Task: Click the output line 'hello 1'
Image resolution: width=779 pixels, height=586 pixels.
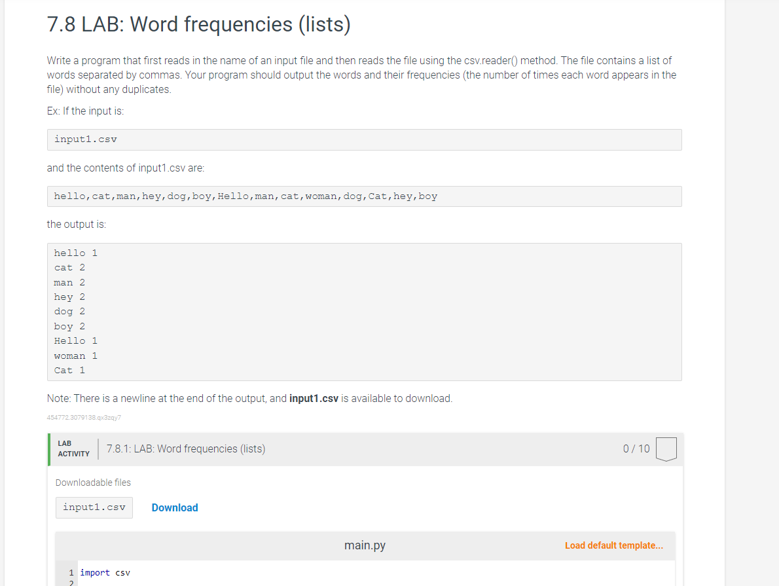Action: tap(75, 253)
